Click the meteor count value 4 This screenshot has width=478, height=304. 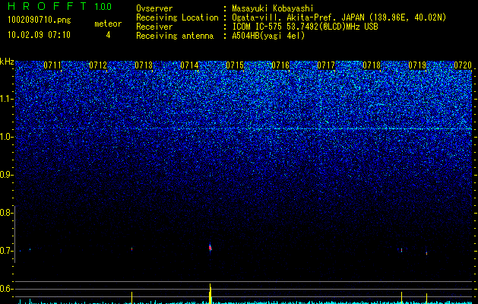108,35
